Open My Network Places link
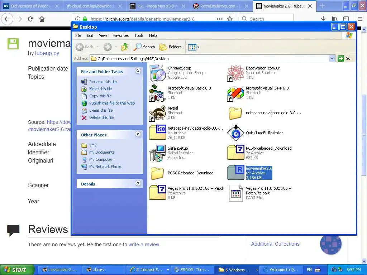 105,167
